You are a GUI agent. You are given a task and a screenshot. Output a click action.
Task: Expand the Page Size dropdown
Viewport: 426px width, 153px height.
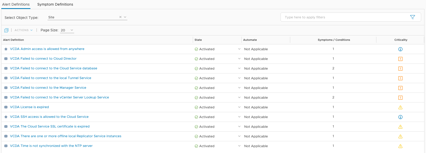click(x=67, y=30)
